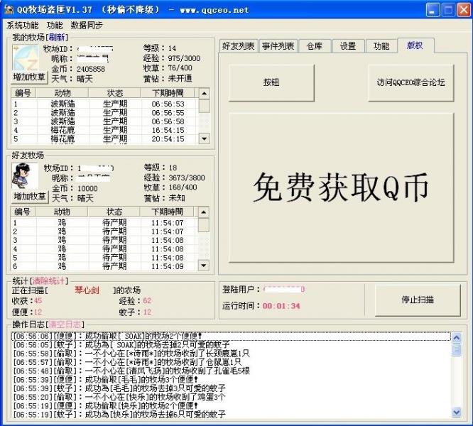Click the app icon in title bar
This screenshot has height=426, width=473.
tap(9, 10)
